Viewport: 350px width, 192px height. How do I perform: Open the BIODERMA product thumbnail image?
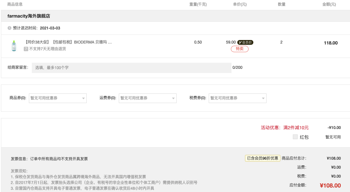tap(14, 46)
